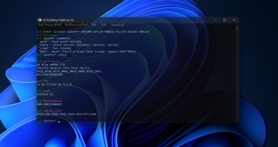278x147 pixels.
Task: Close the spoofer console window
Action: coord(234,20)
